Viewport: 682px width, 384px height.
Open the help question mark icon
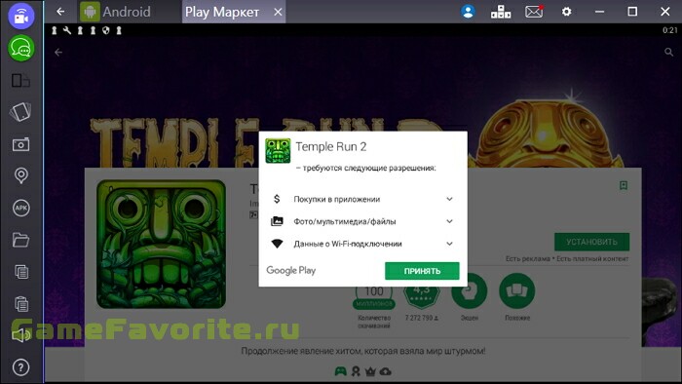click(20, 367)
